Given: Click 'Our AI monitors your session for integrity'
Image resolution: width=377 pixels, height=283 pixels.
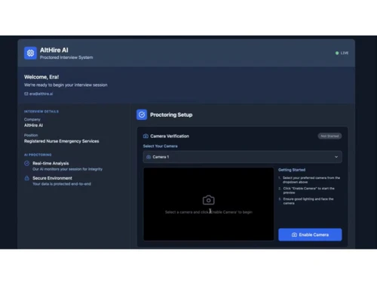Looking at the screenshot, I should (67, 169).
